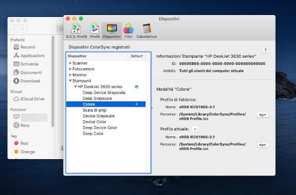Image resolution: width=296 pixels, height=195 pixels.
Task: Select the Deep Device Color mode
Action: pyautogui.click(x=100, y=128)
